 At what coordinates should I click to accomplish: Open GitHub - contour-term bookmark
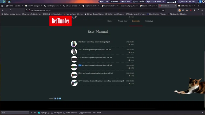coord(11,14)
